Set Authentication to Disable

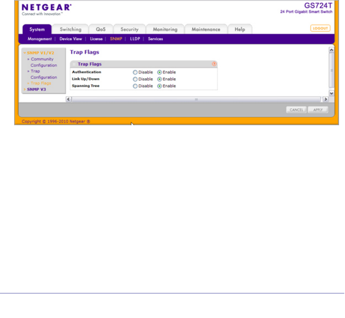pyautogui.click(x=135, y=72)
